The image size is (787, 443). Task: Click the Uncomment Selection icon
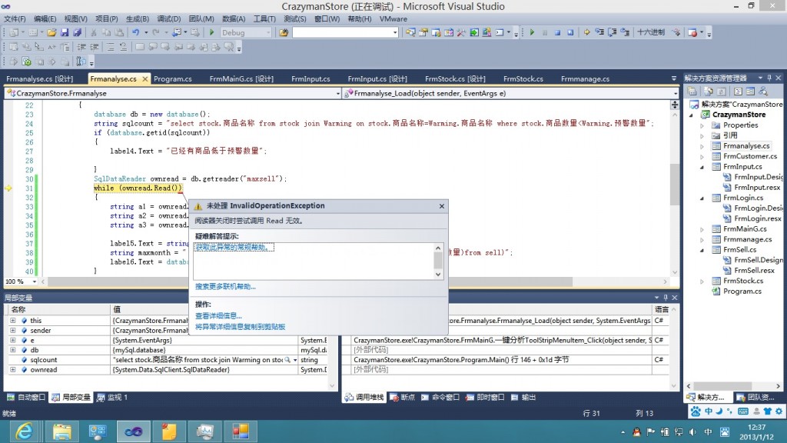click(123, 47)
